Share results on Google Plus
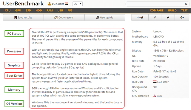191x110 pixels. 182,18
